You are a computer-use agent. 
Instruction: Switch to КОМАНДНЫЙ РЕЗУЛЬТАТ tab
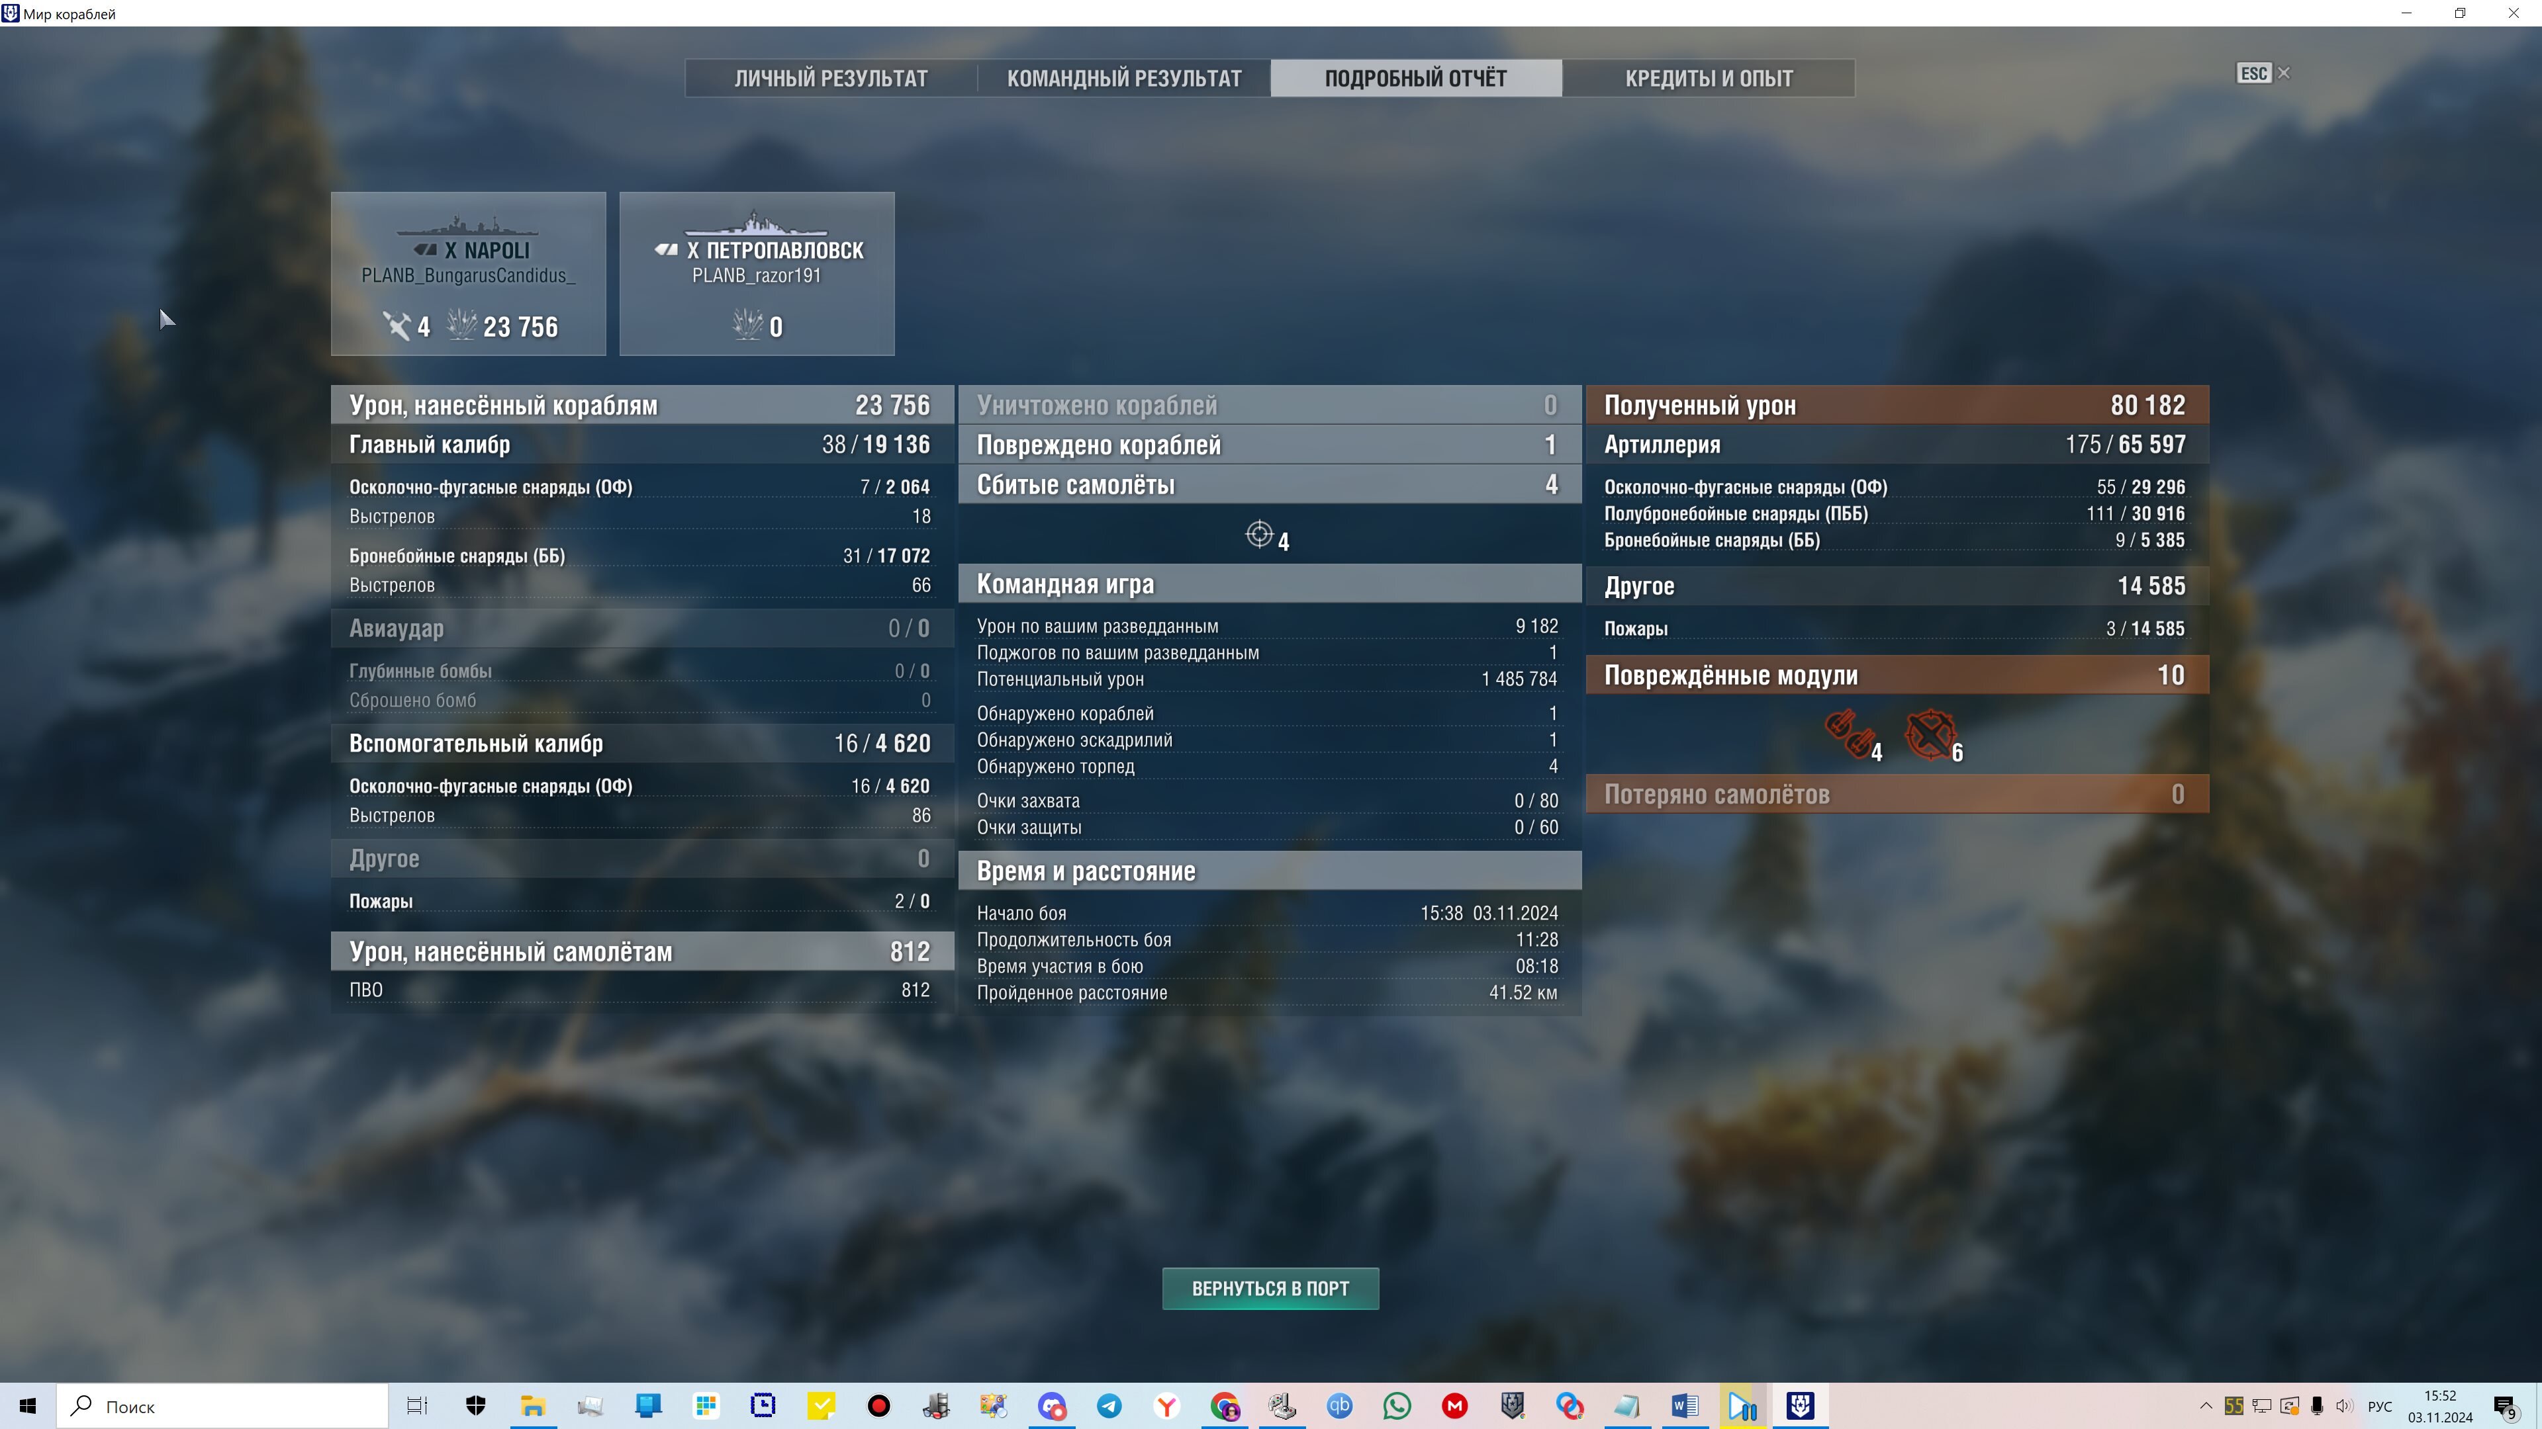[1124, 78]
